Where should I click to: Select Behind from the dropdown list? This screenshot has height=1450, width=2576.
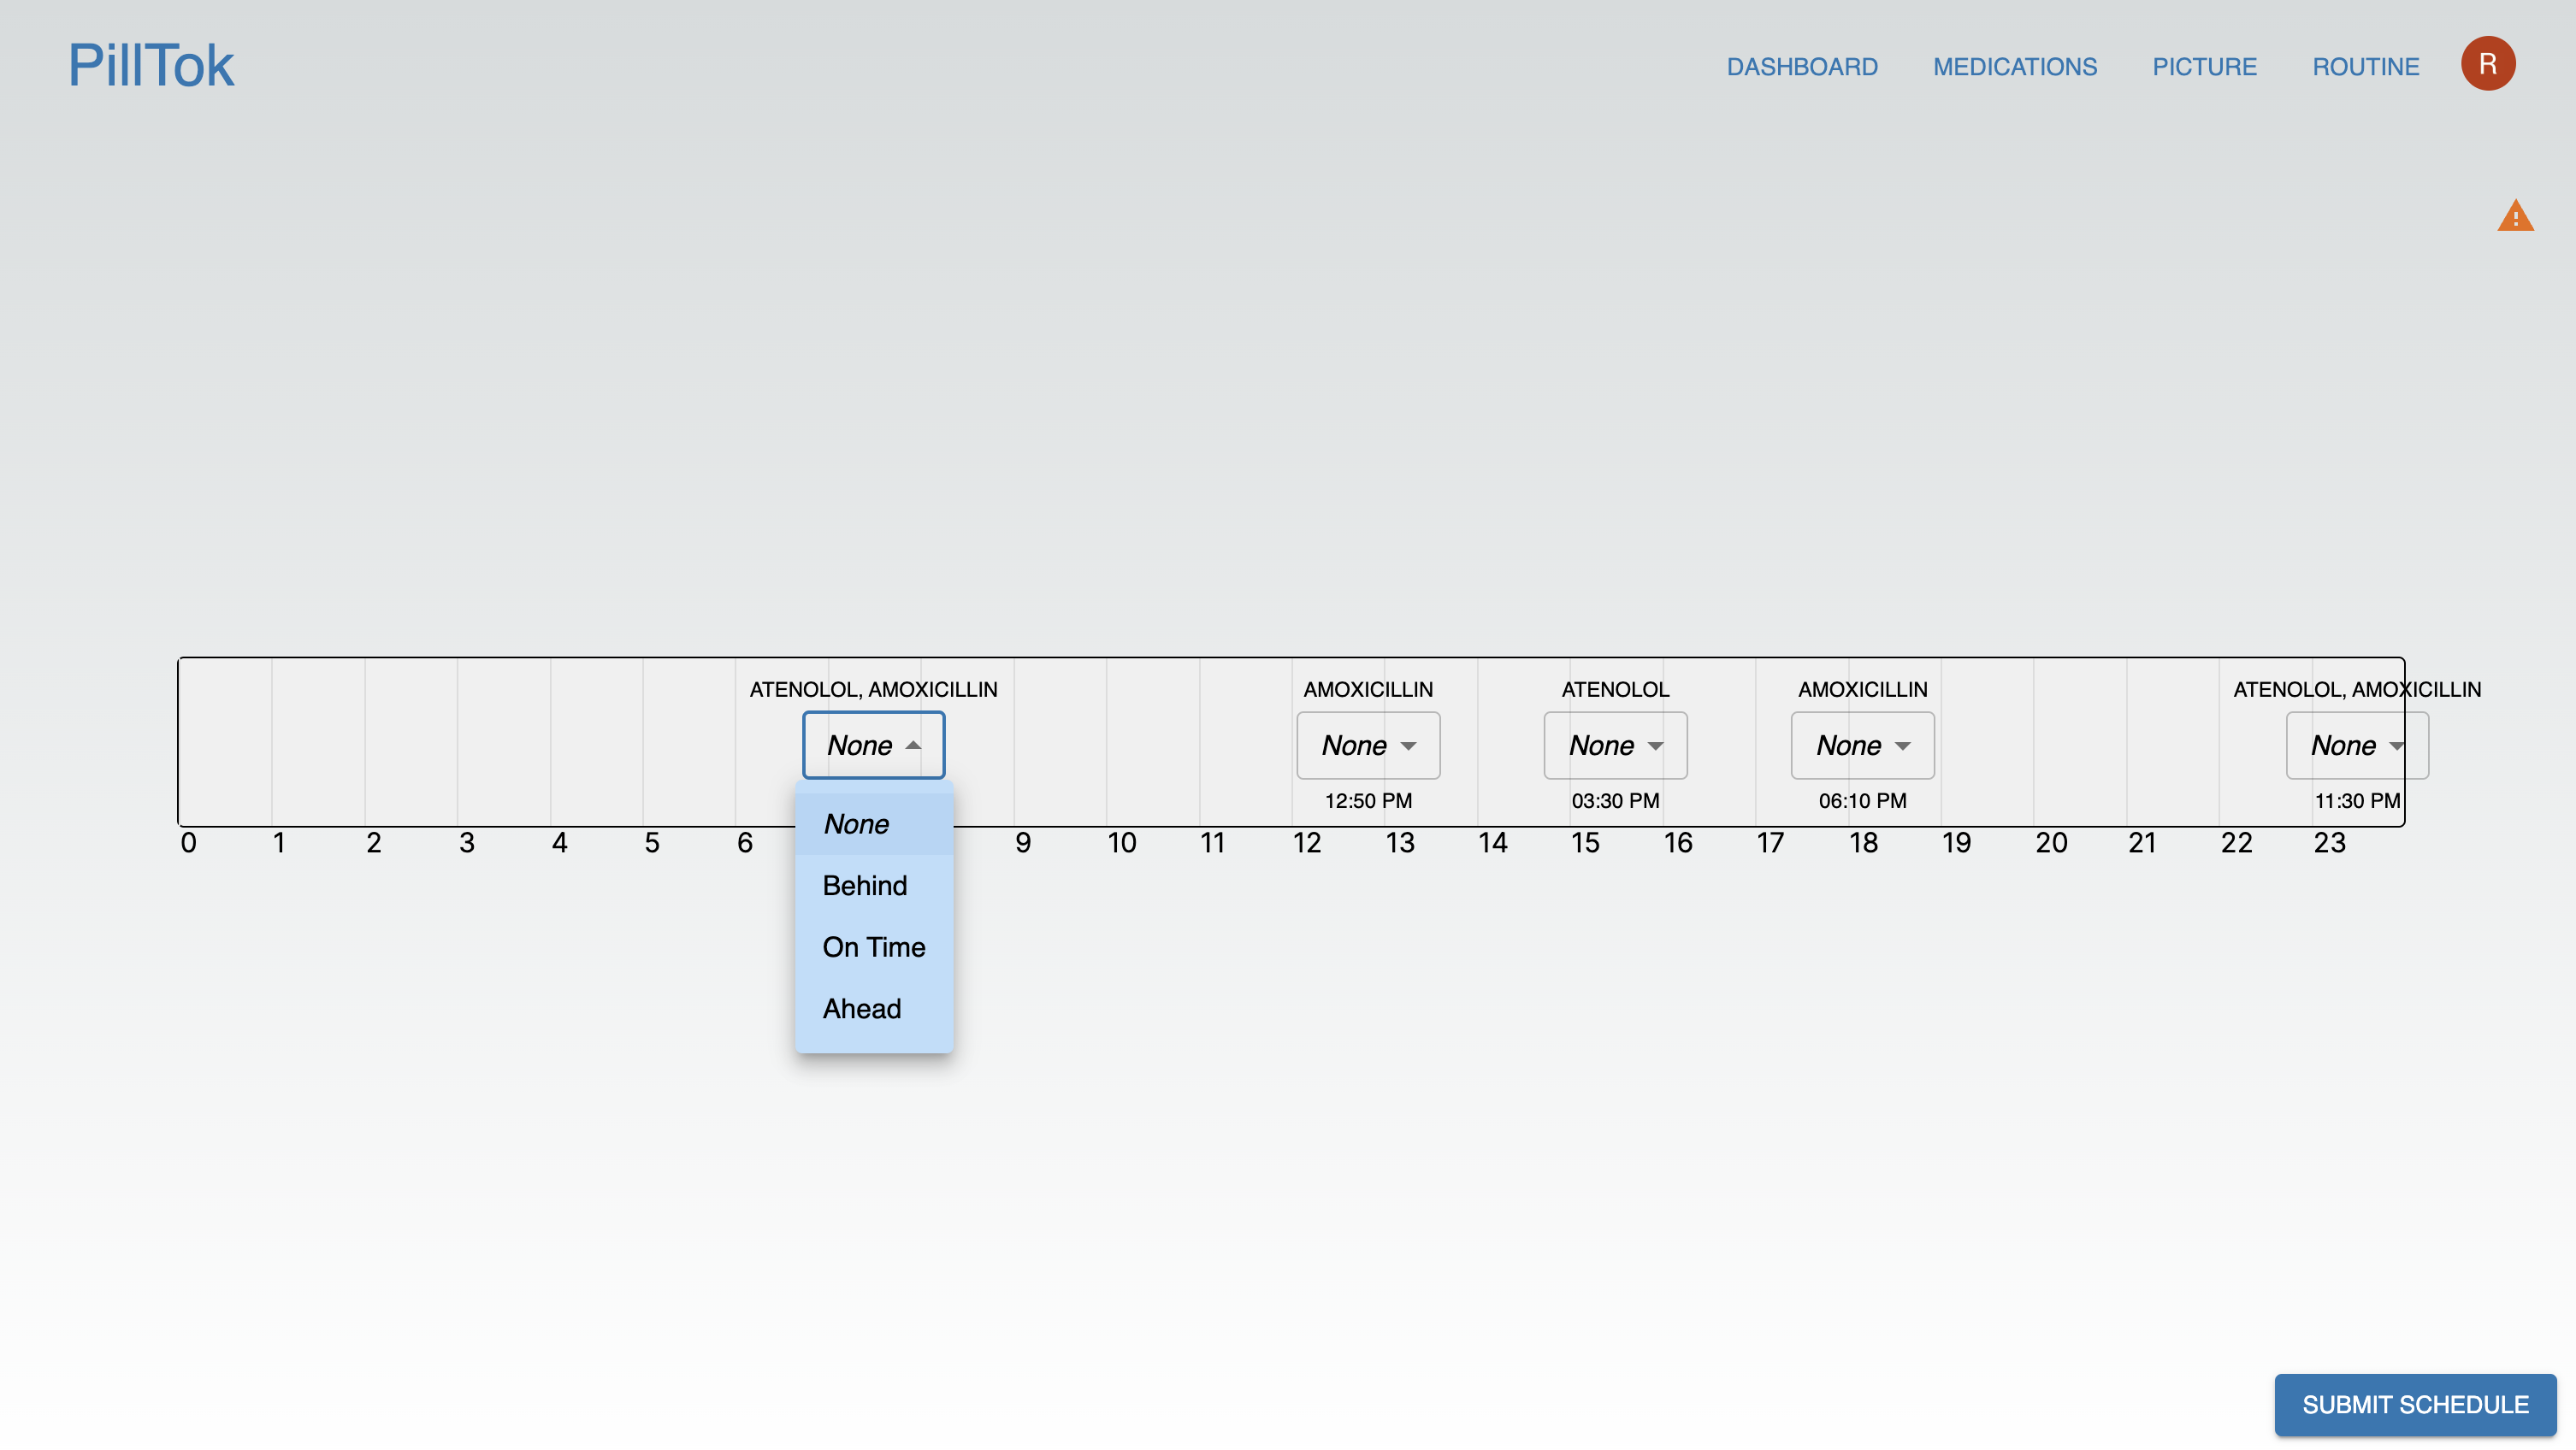pos(865,885)
